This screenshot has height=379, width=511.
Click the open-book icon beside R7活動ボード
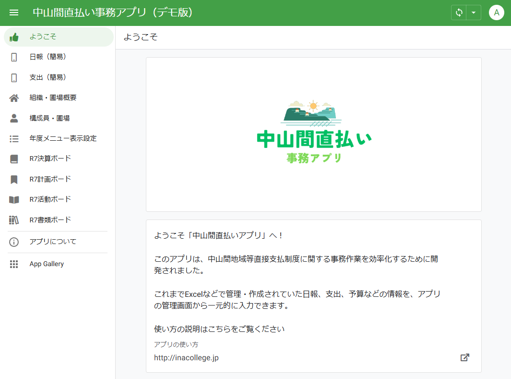point(14,200)
